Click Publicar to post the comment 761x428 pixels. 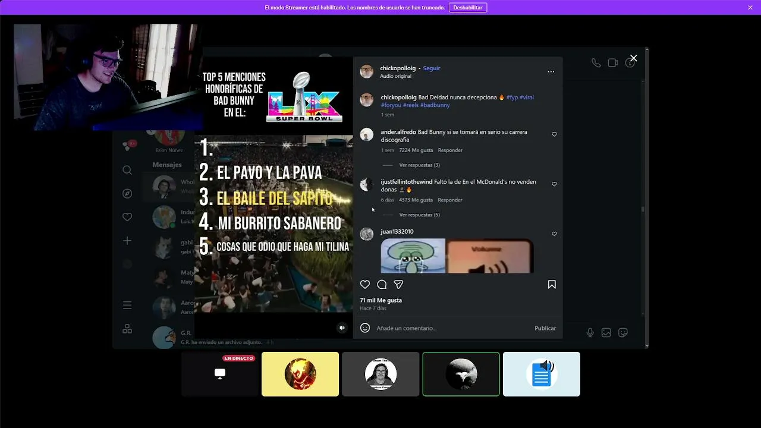(545, 328)
